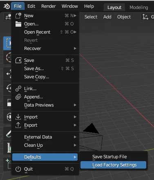The image size is (154, 180).
Task: Activate the Rotate tool
Action: 8,88
